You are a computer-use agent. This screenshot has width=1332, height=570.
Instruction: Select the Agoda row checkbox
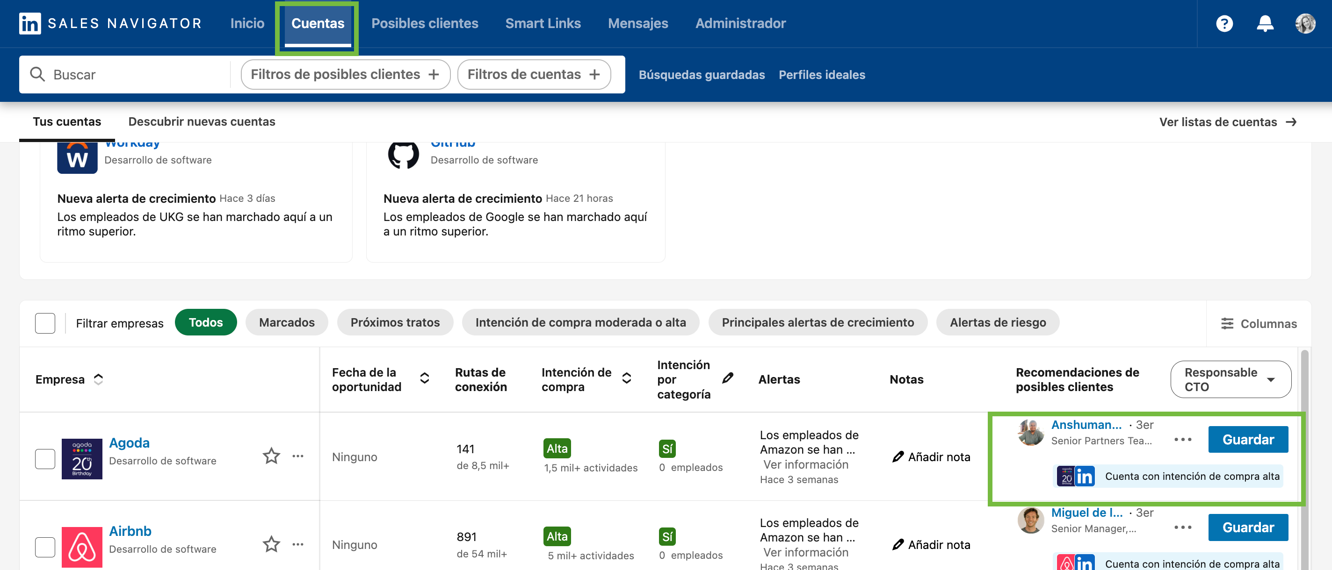[45, 458]
